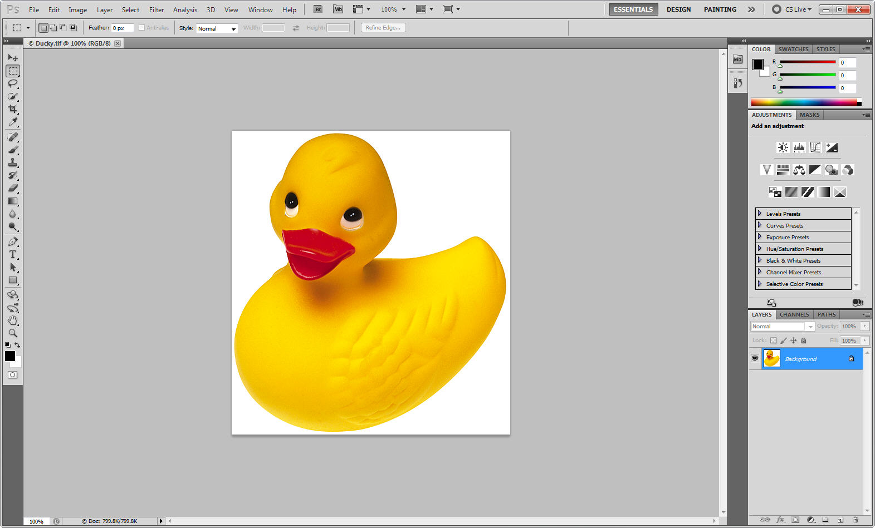Choose Add to selection mode
The height and width of the screenshot is (528, 875).
tap(53, 27)
